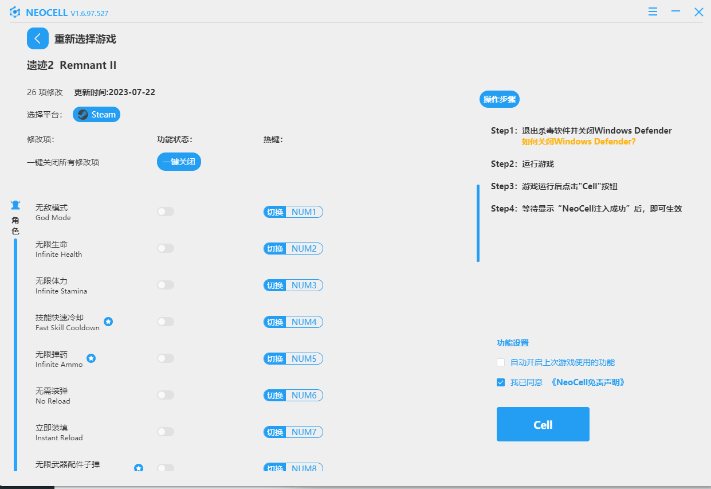Minimize the NeoCell window

(x=676, y=11)
